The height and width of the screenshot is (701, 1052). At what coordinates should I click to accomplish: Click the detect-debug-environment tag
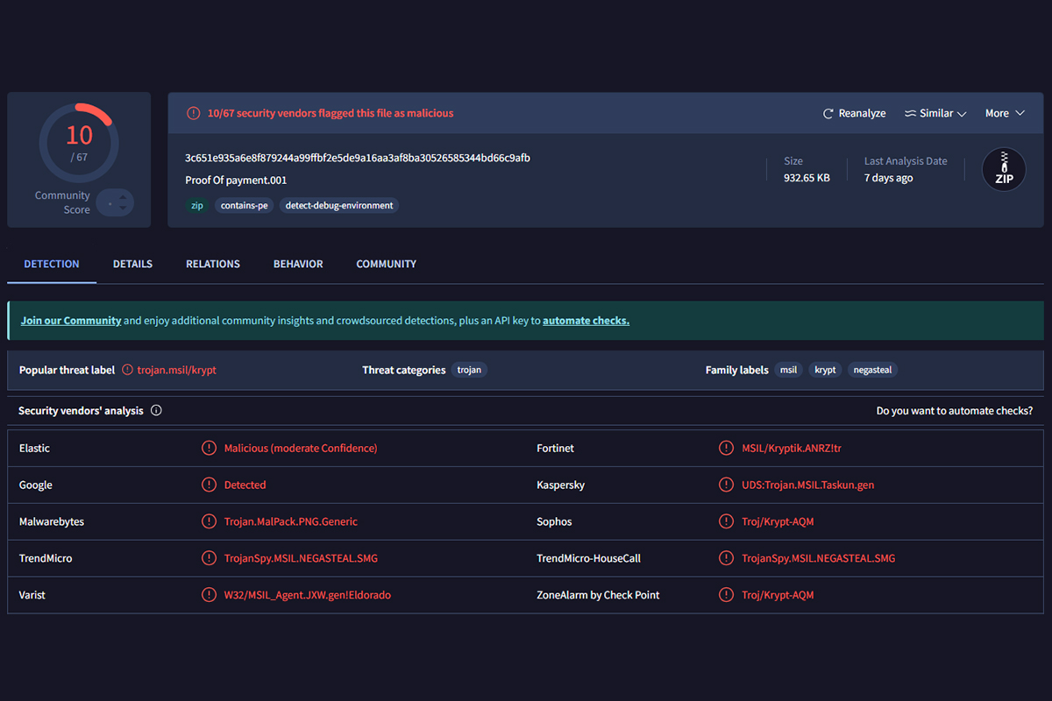coord(339,206)
